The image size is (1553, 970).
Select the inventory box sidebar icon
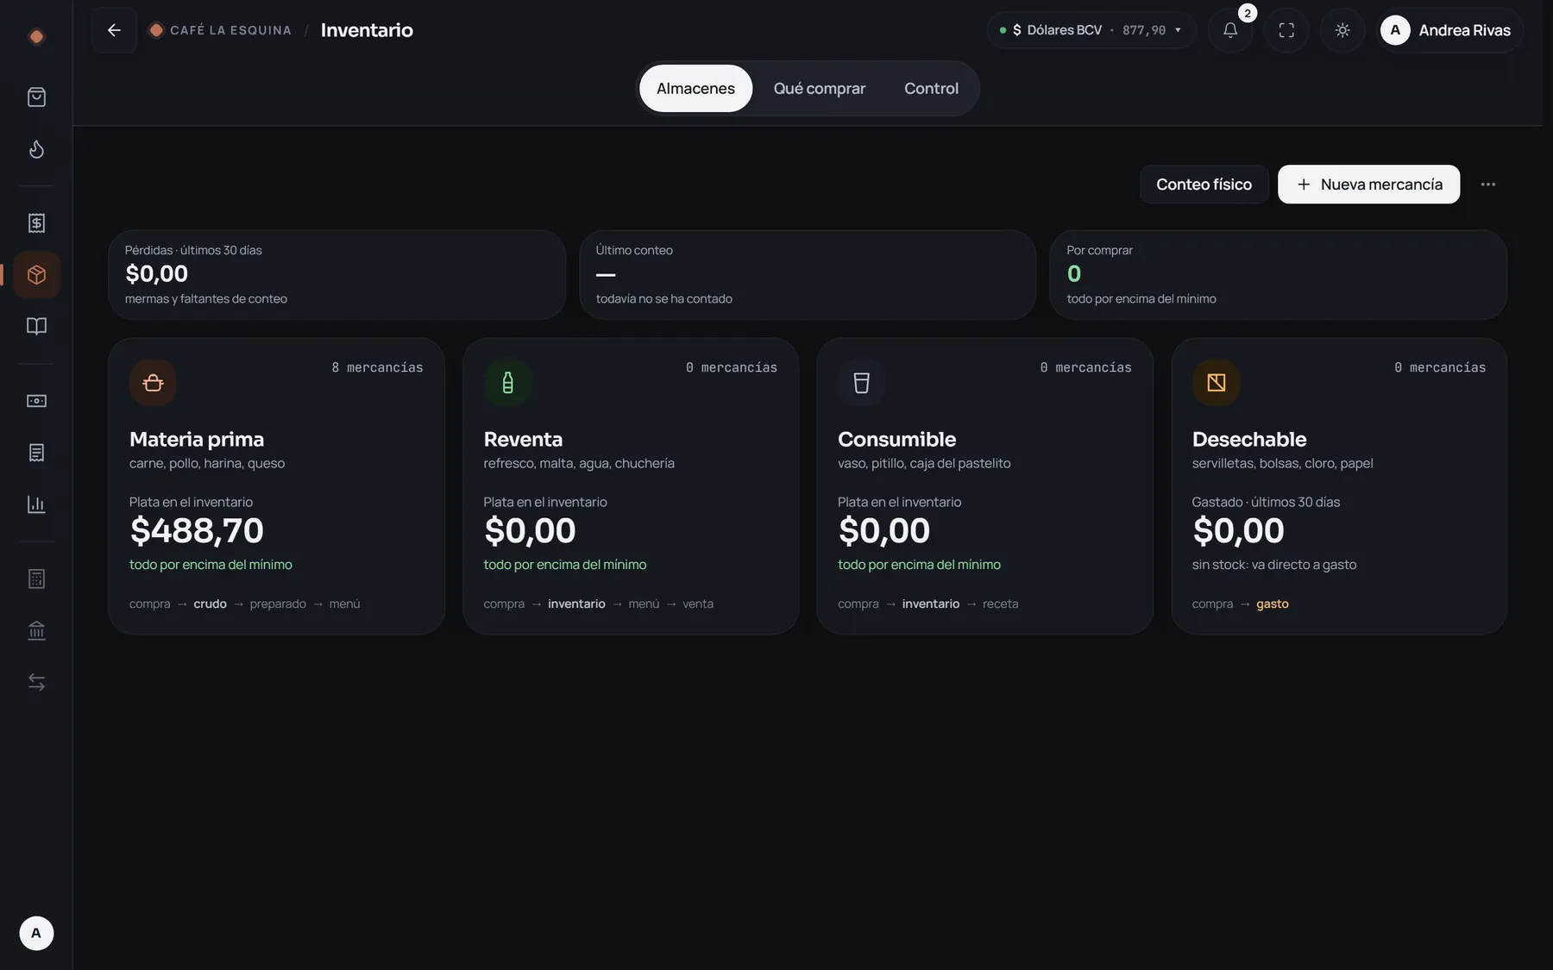(x=36, y=274)
